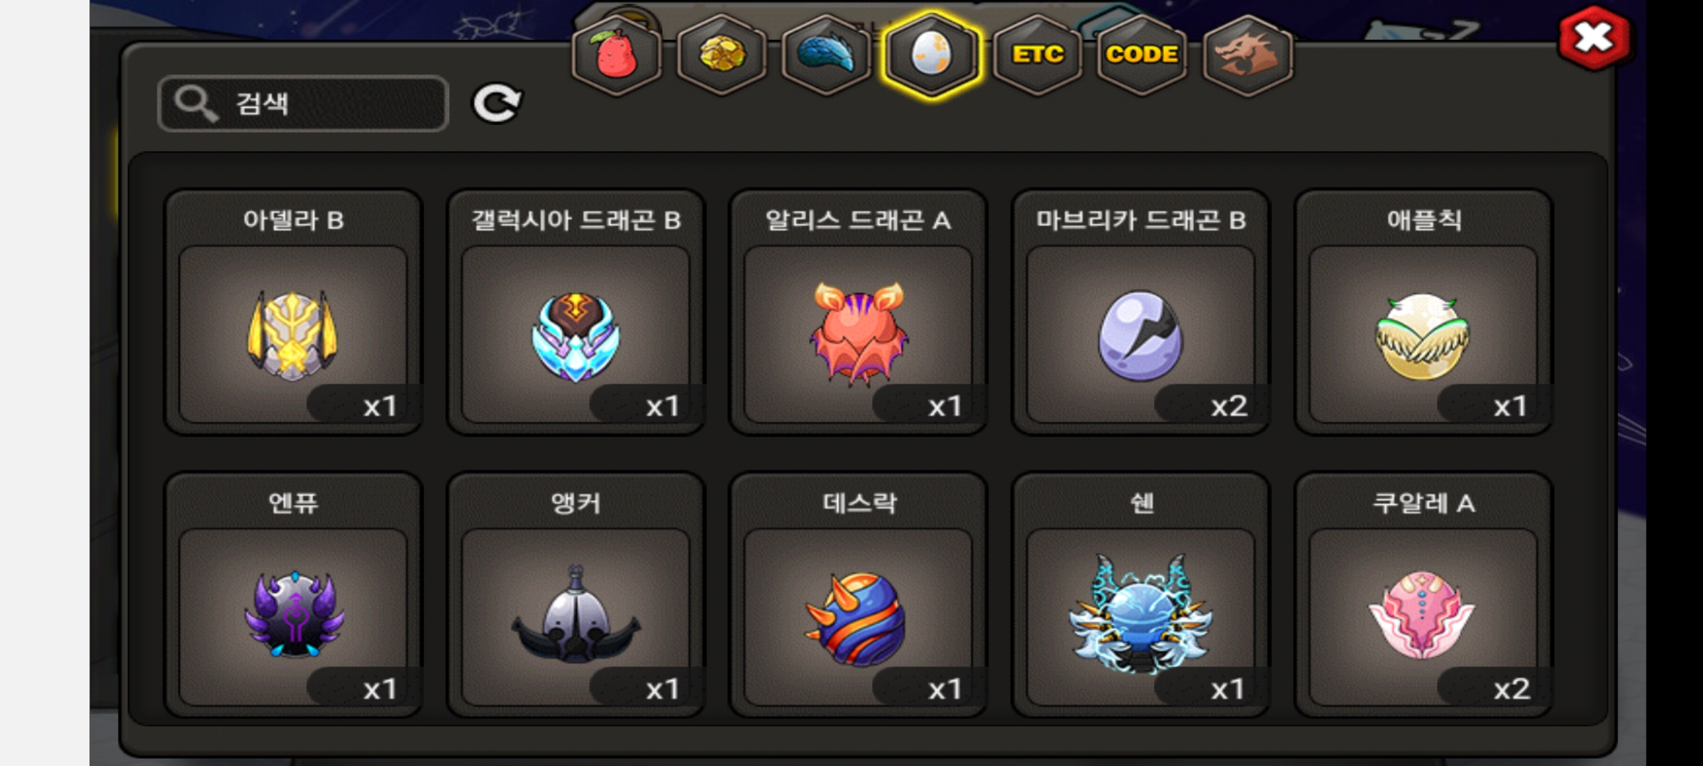Viewport: 1703px width, 766px height.
Task: Choose the 쿠알레 A pink egg
Action: (x=1423, y=594)
